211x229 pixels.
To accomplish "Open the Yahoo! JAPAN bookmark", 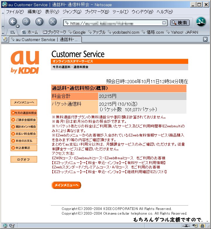I will [x=182, y=32].
